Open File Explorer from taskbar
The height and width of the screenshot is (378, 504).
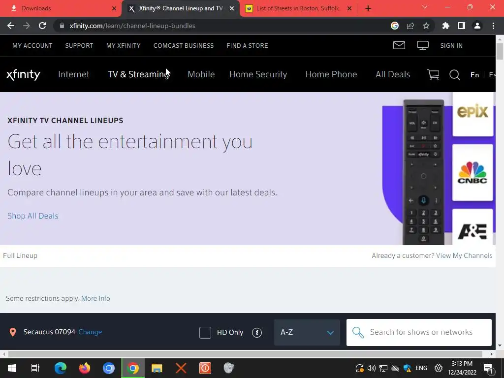click(157, 368)
